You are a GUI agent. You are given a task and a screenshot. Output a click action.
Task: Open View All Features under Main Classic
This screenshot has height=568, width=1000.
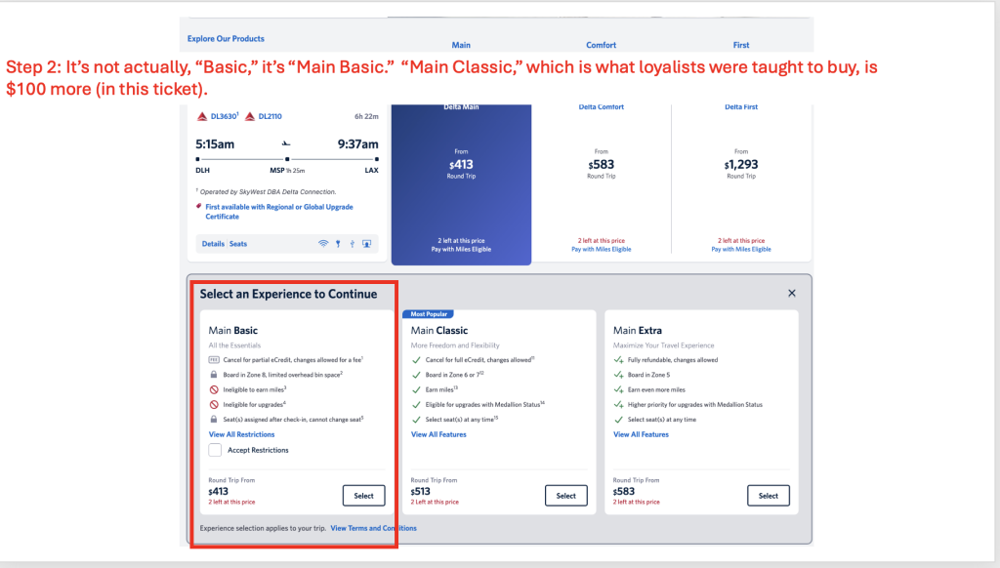point(437,434)
